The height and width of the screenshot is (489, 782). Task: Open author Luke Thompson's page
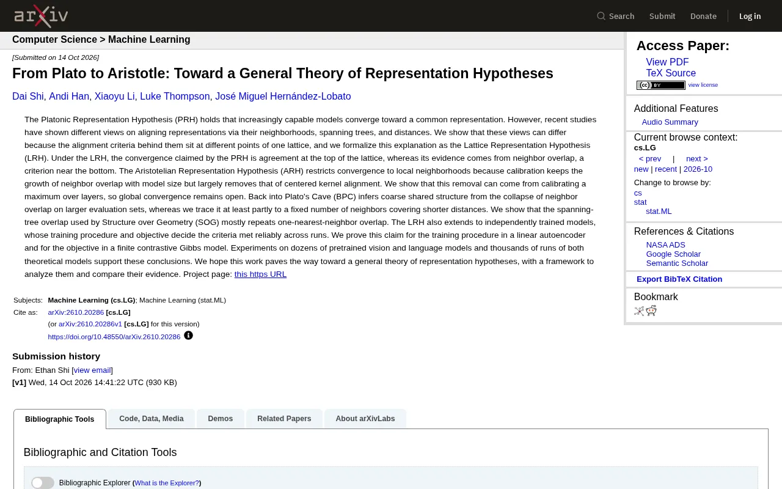(x=175, y=97)
